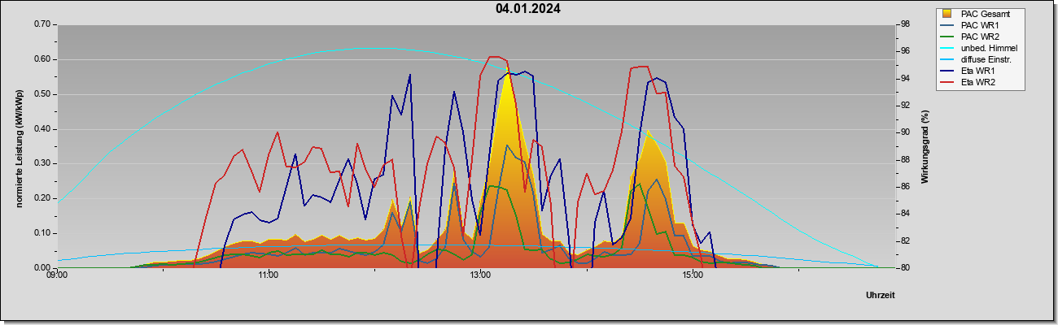Click the 0.70 left axis tick label

42,24
